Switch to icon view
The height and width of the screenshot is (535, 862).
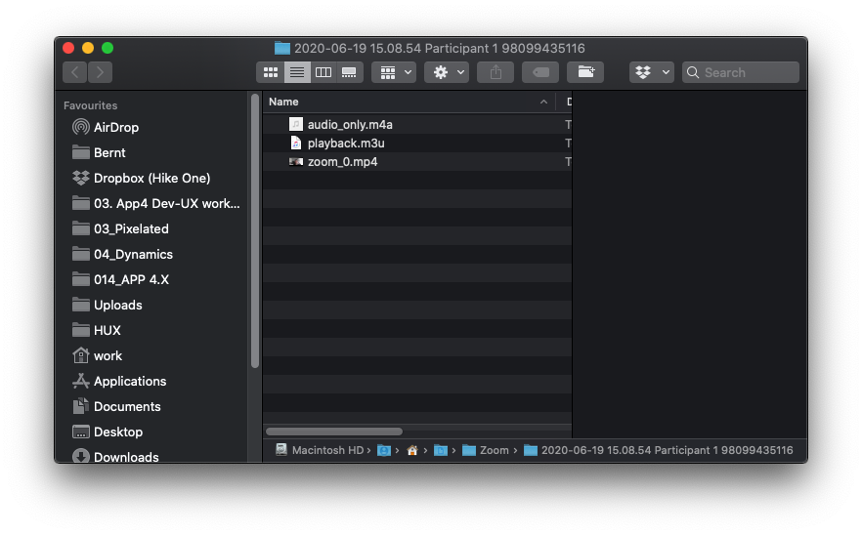tap(271, 72)
